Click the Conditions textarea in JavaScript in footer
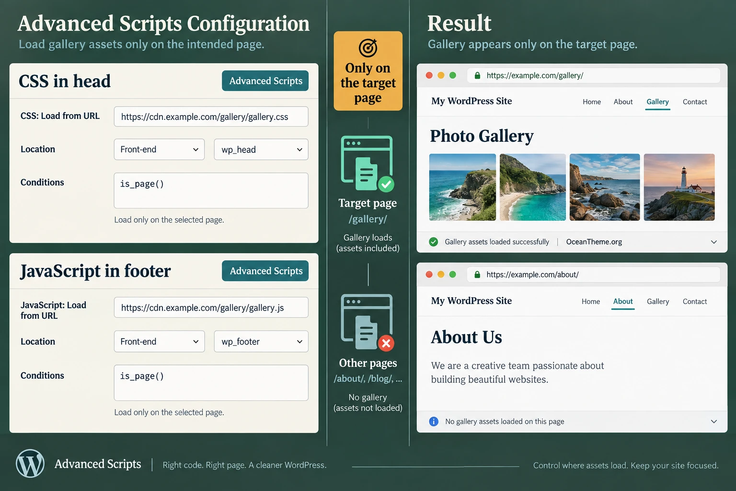This screenshot has height=491, width=736. (x=211, y=383)
